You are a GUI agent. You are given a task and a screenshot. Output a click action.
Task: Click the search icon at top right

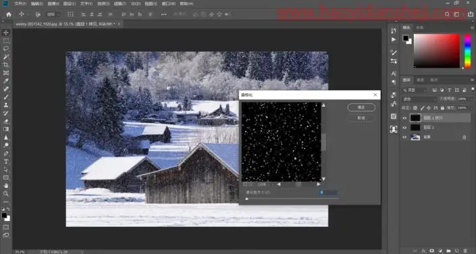[447, 14]
